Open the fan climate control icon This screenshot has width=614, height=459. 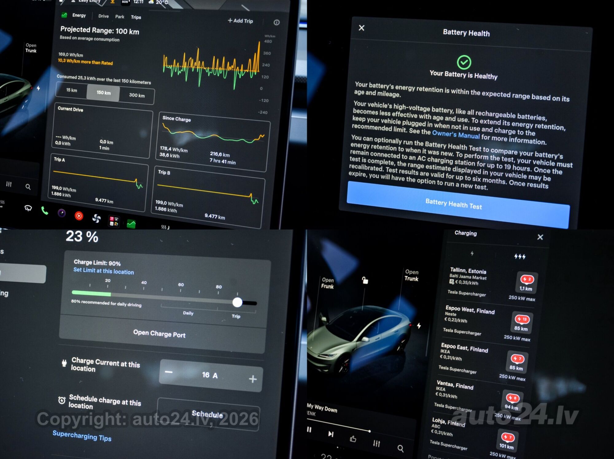click(x=96, y=218)
